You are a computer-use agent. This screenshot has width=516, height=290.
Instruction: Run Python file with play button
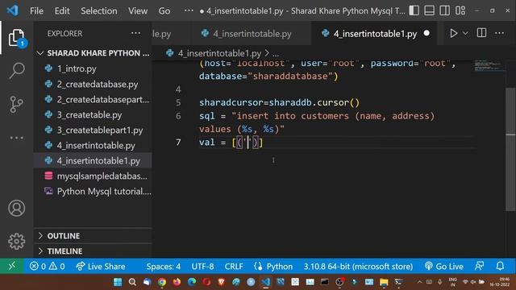click(453, 33)
